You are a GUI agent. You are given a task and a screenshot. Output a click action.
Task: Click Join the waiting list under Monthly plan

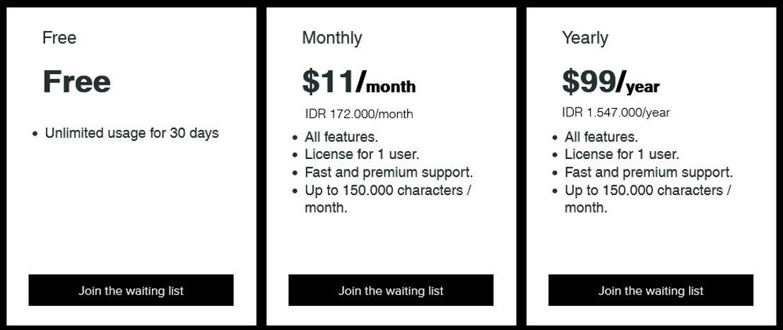click(x=391, y=290)
